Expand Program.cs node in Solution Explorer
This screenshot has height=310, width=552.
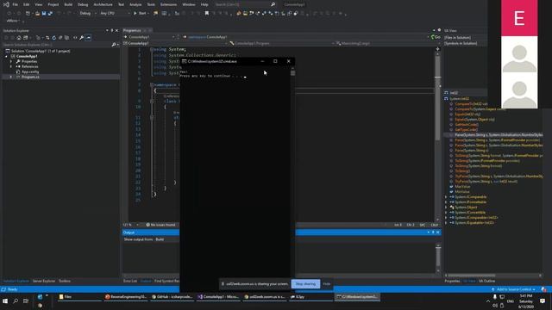coord(11,77)
